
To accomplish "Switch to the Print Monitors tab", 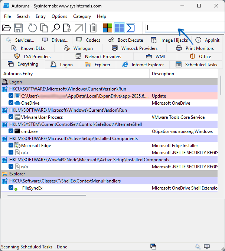I will click(195, 48).
